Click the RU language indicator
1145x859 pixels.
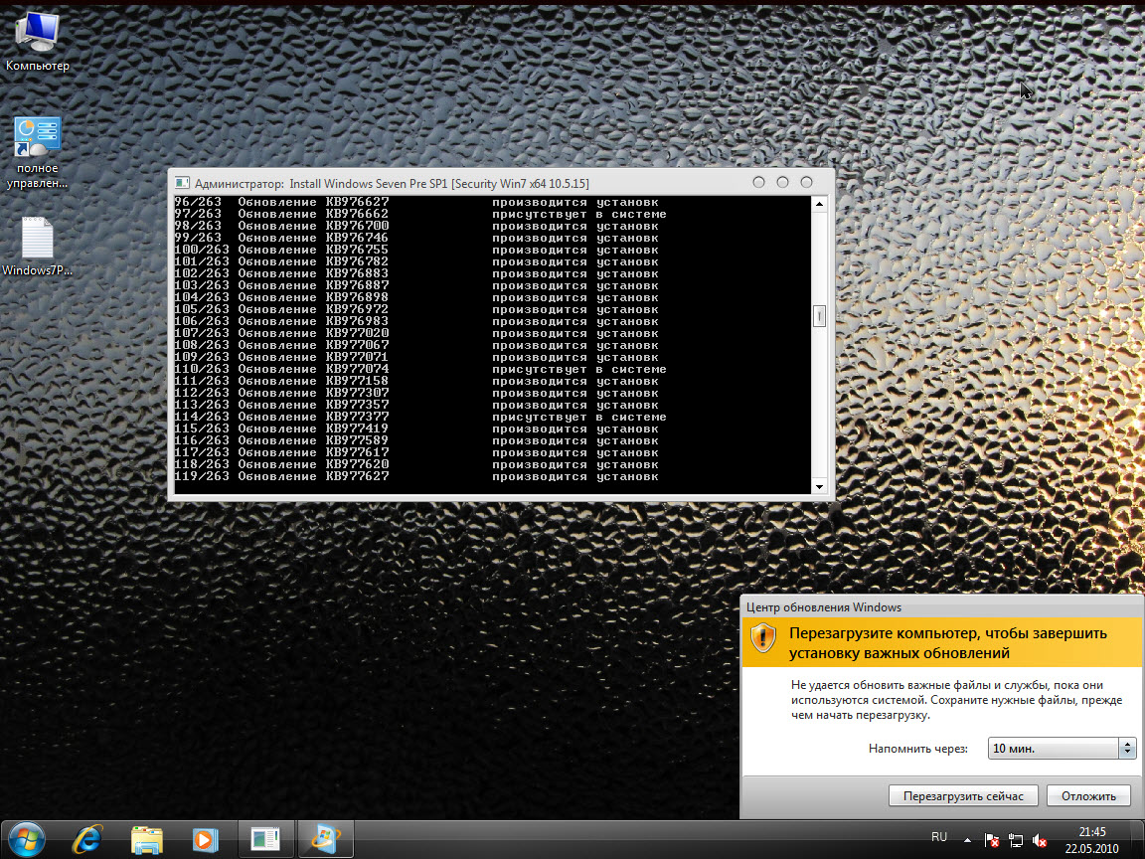coord(939,837)
